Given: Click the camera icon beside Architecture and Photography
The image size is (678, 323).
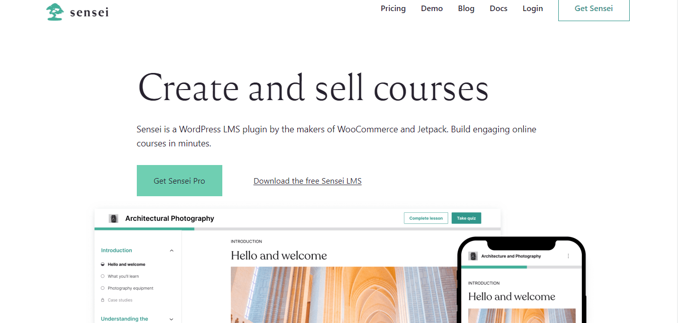Looking at the screenshot, I should [473, 256].
